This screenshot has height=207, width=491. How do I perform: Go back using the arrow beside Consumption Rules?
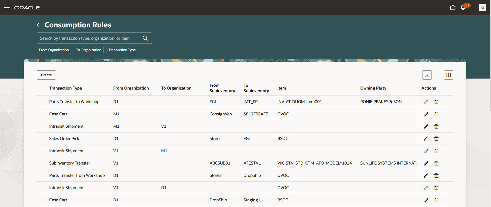tap(38, 25)
